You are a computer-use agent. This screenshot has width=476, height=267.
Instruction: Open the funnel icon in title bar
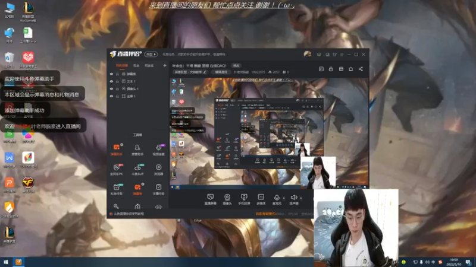click(334, 55)
